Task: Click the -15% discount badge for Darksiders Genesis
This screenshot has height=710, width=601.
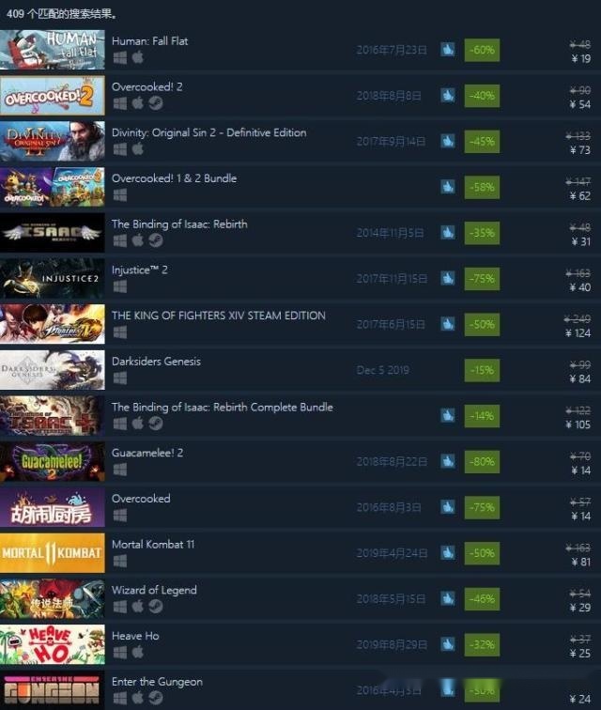Action: point(482,370)
